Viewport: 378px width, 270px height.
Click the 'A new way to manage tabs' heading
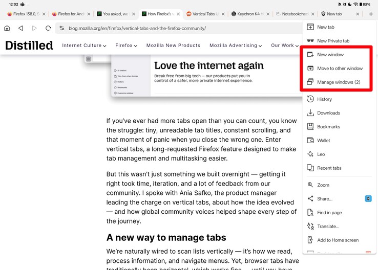pos(166,237)
